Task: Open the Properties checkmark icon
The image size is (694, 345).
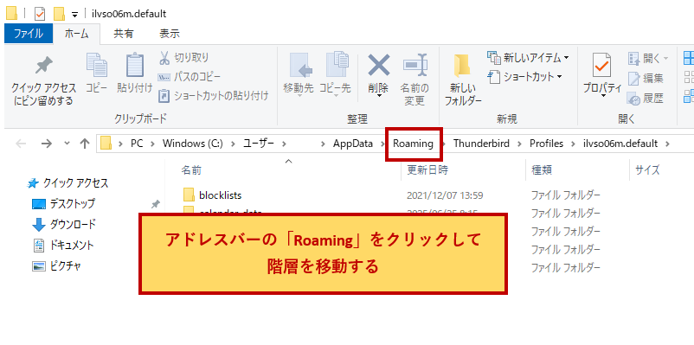Action: [x=602, y=65]
